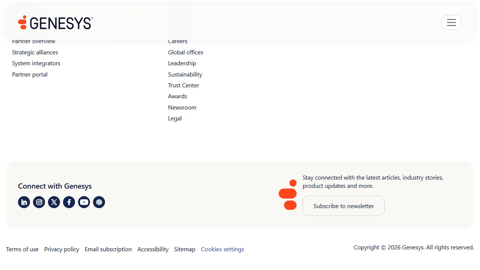Viewport: 480px width, 270px height.
Task: Open Newsroom link
Action: pos(182,107)
